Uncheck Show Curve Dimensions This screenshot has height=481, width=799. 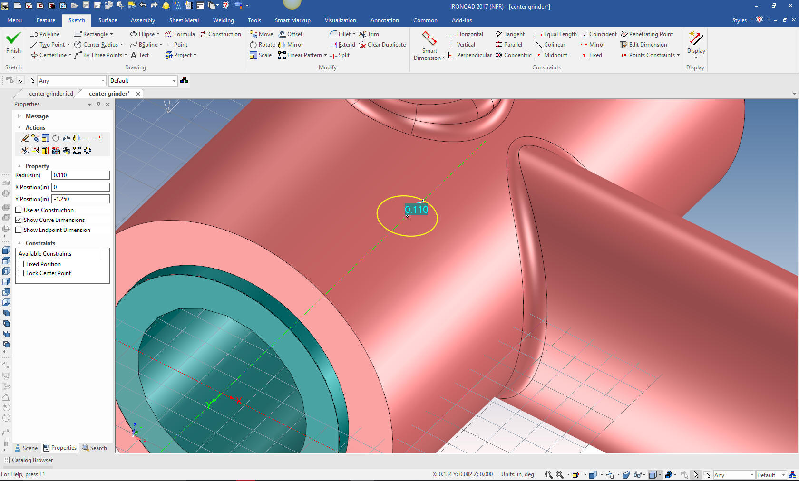pos(19,220)
